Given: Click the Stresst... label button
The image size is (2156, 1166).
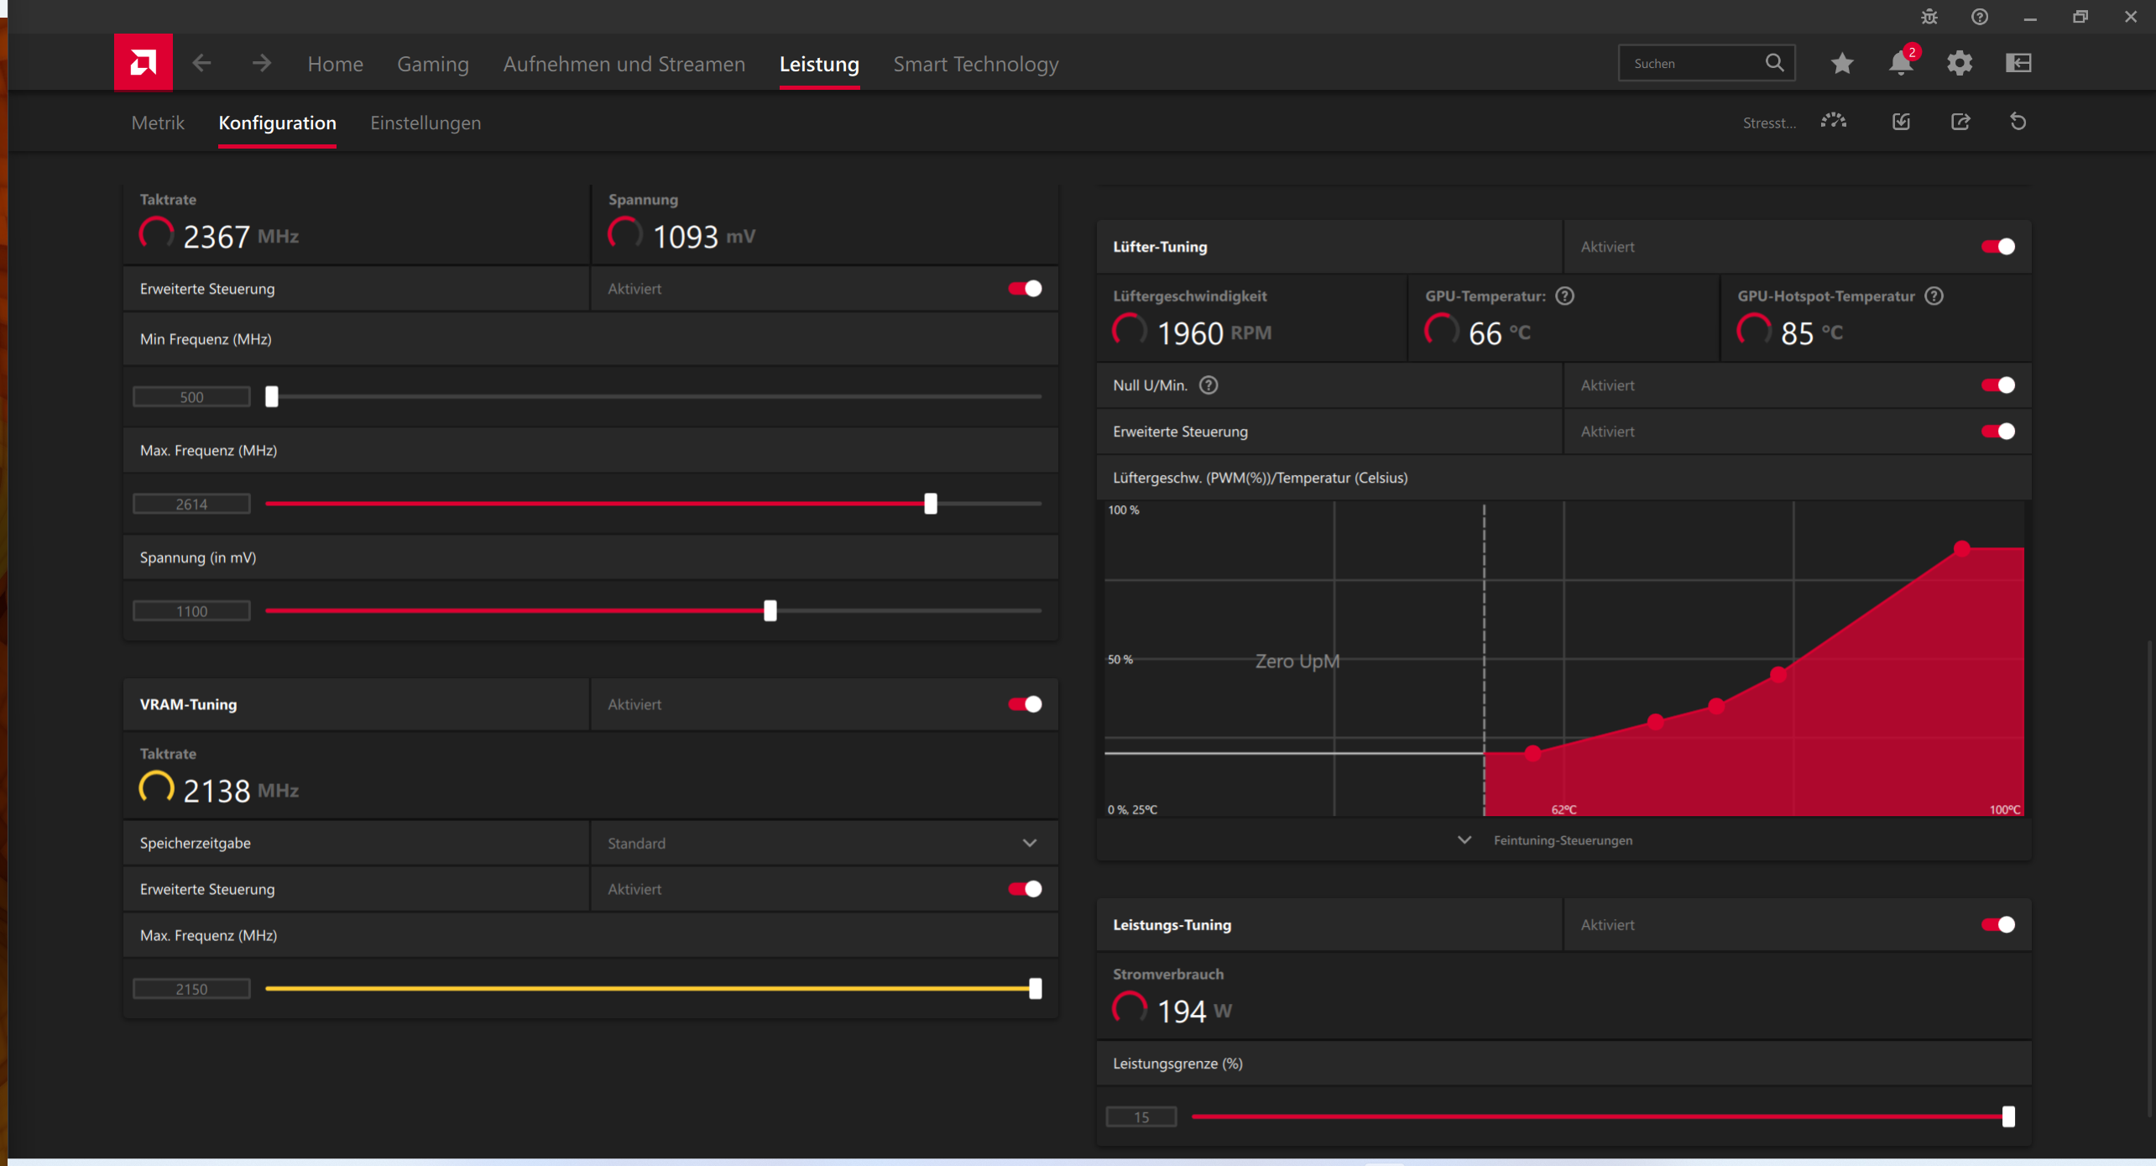Looking at the screenshot, I should (1769, 123).
